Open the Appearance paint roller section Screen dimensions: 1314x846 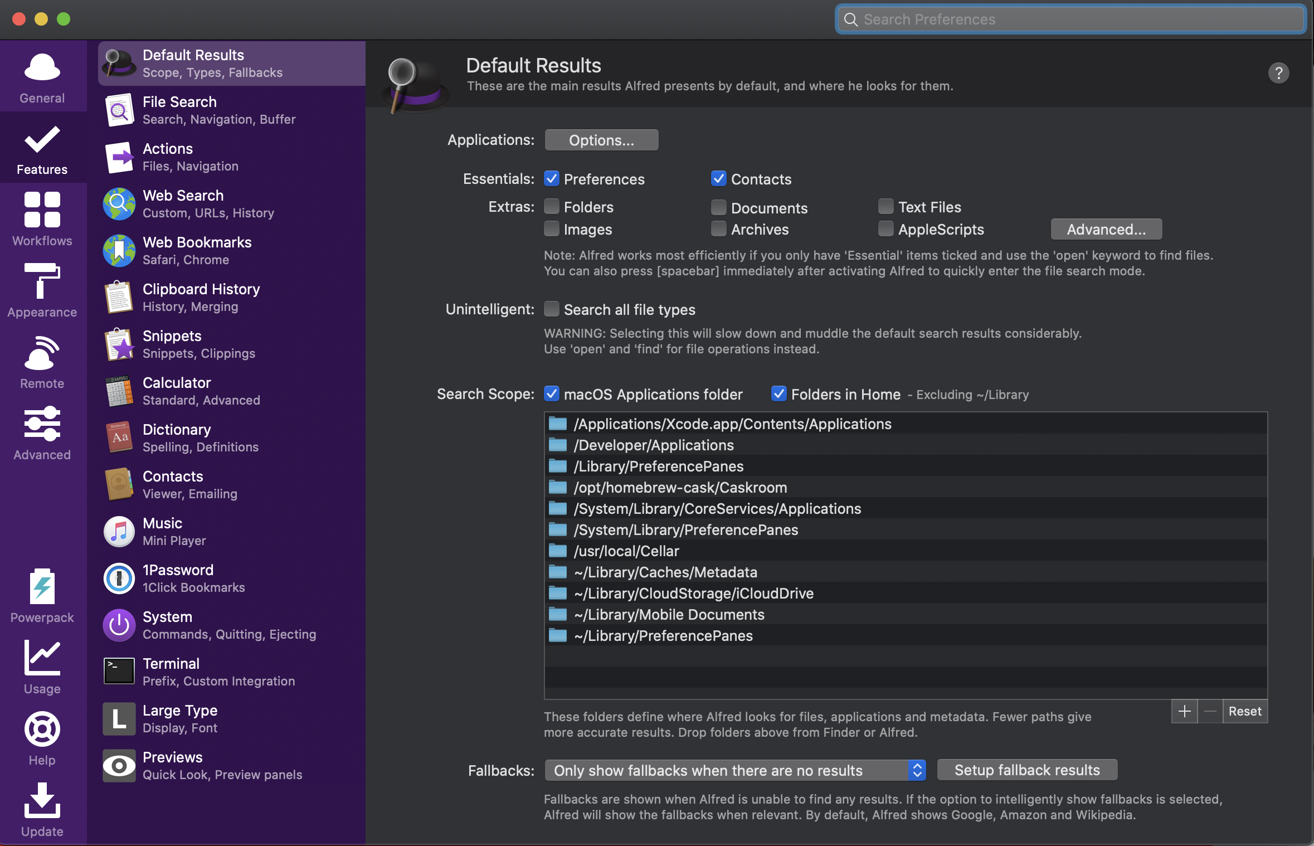tap(42, 290)
